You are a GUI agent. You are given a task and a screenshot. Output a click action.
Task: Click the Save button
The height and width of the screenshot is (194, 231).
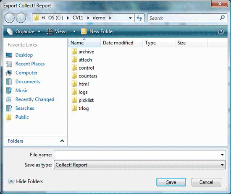171,182
